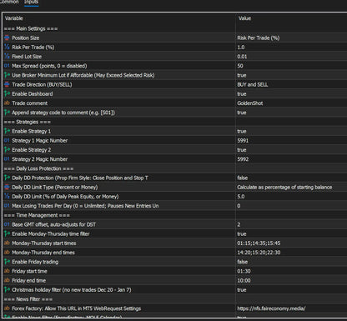Click the Enable Dashboard boolean icon
The width and height of the screenshot is (347, 321).
coord(7,93)
